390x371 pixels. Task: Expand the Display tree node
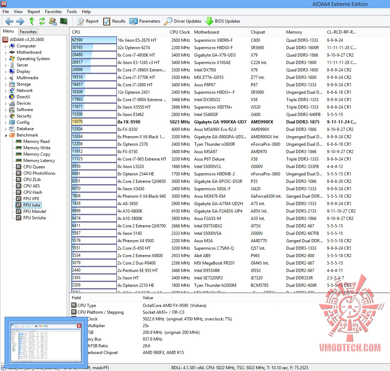coord(6,71)
